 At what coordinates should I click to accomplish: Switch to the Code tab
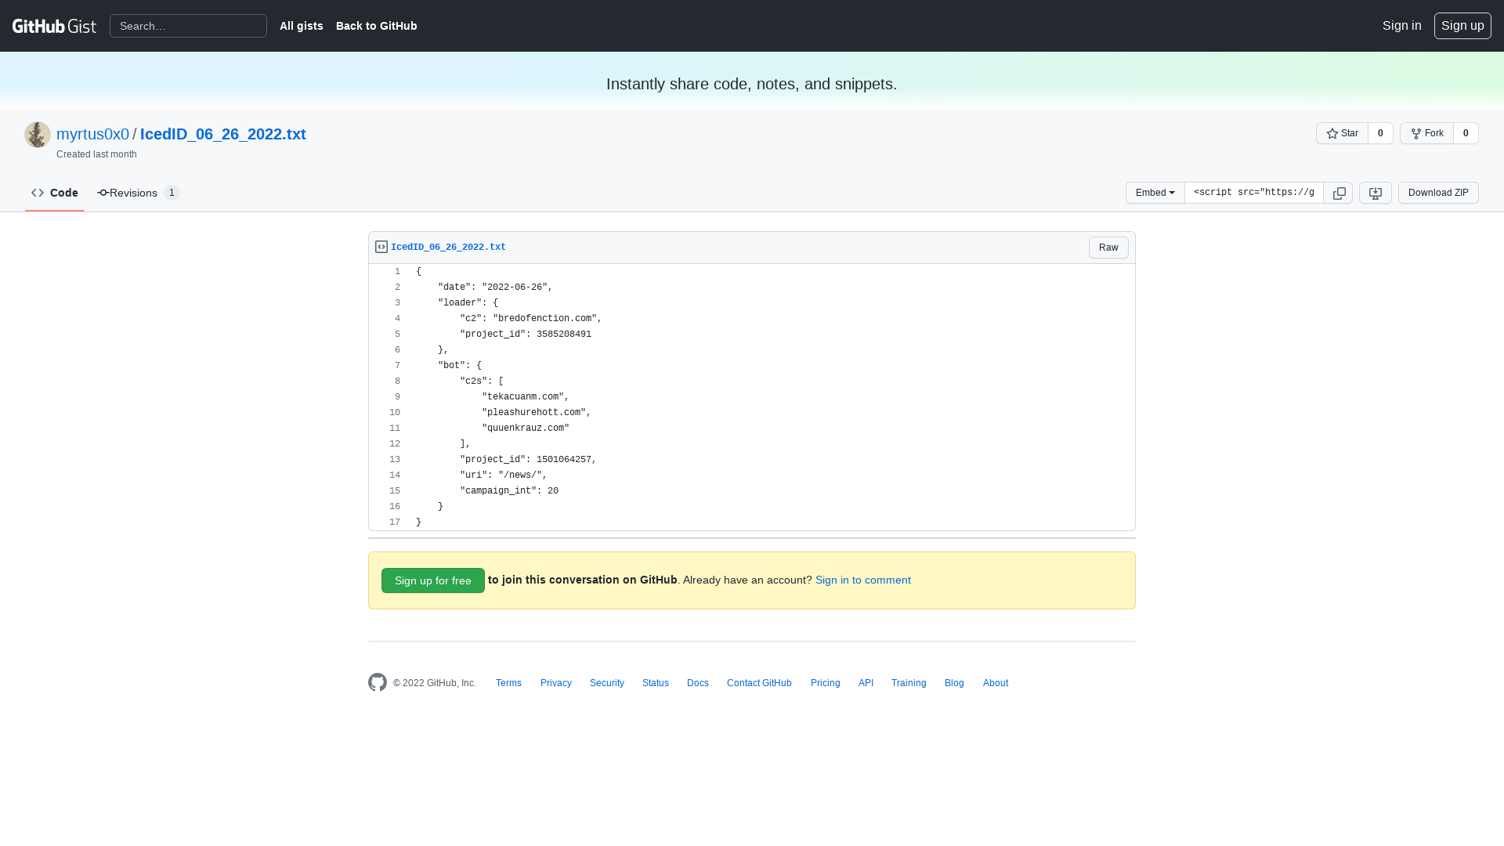click(55, 193)
